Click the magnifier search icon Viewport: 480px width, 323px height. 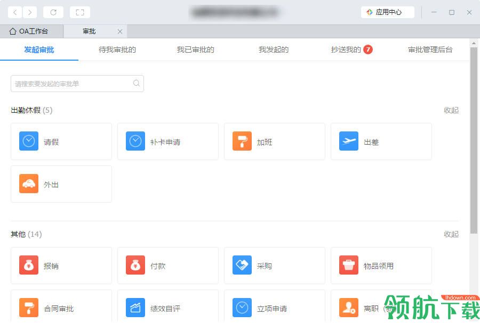[137, 83]
